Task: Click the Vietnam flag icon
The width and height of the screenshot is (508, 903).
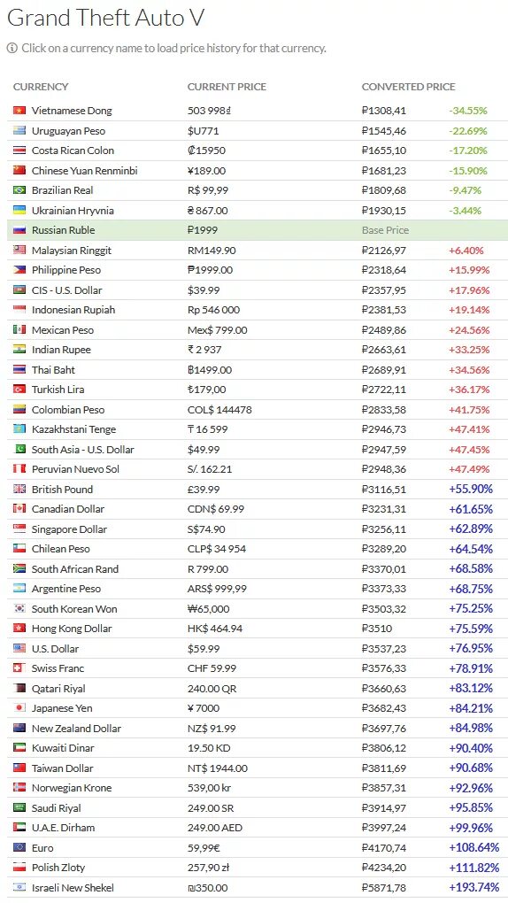Action: point(19,110)
